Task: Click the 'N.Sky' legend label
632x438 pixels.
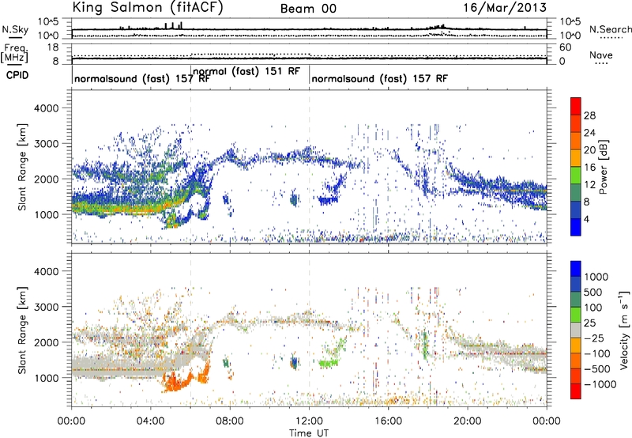Action: 15,29
